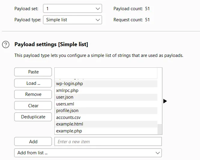Select accounts.csv in the payload list
The width and height of the screenshot is (200, 160).
(x=68, y=117)
